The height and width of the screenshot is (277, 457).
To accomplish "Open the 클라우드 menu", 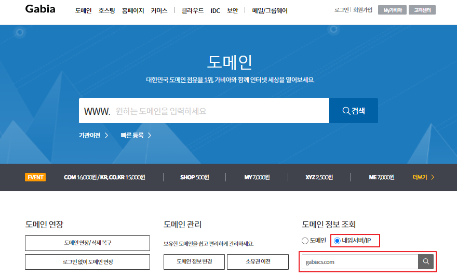I will point(193,11).
